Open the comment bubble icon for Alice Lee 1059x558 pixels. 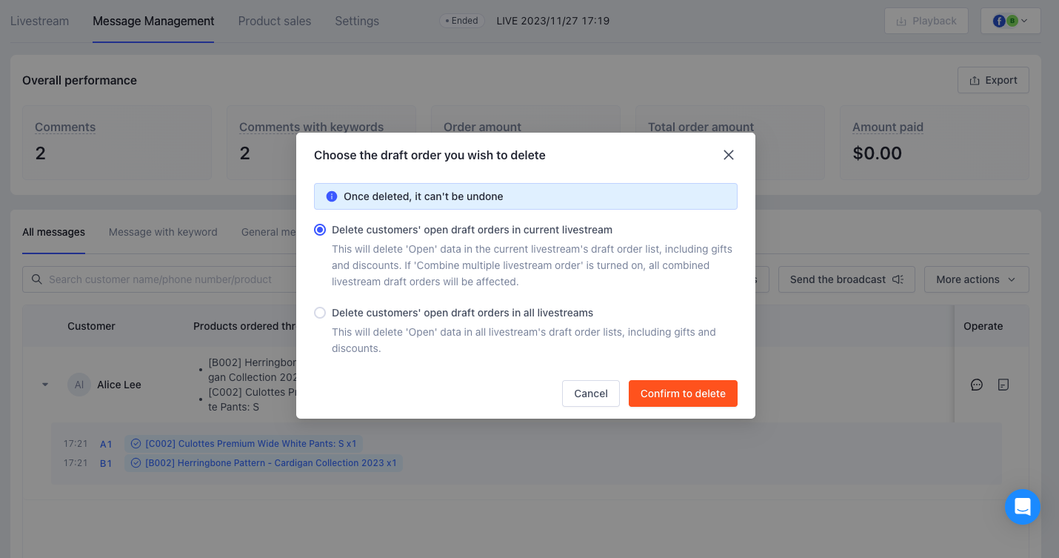click(x=976, y=385)
